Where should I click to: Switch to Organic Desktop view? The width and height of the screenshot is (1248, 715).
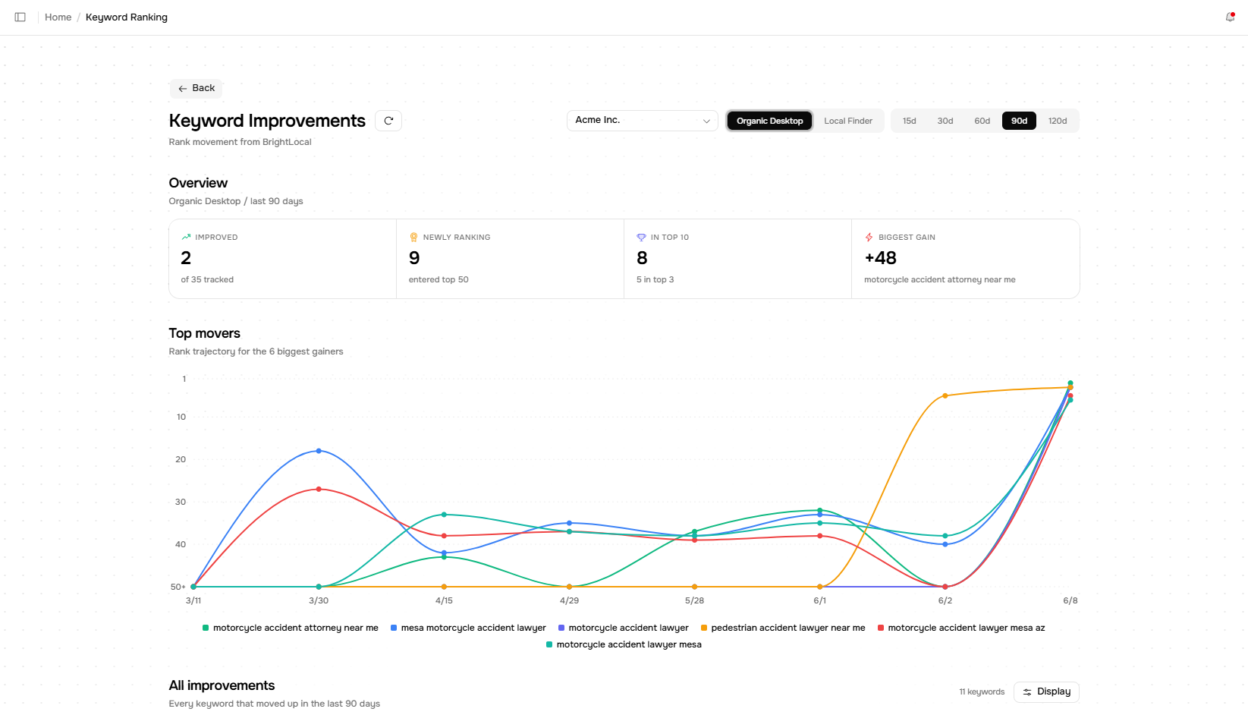[x=769, y=121]
